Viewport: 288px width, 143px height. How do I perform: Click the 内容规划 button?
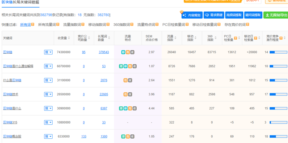point(192,15)
